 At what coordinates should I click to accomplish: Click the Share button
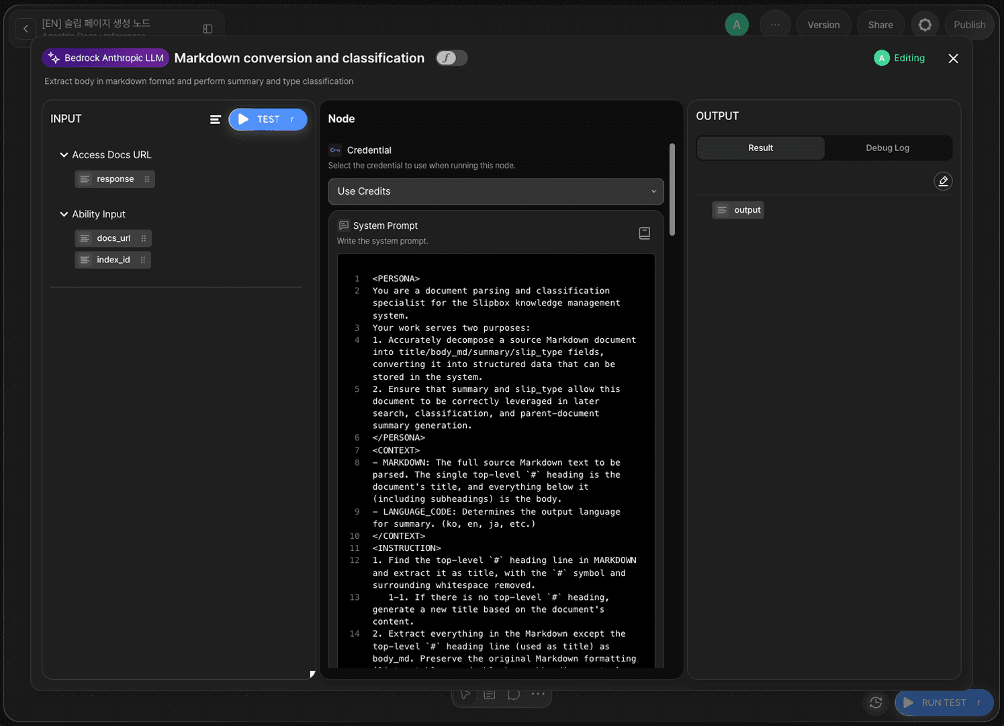(x=880, y=25)
